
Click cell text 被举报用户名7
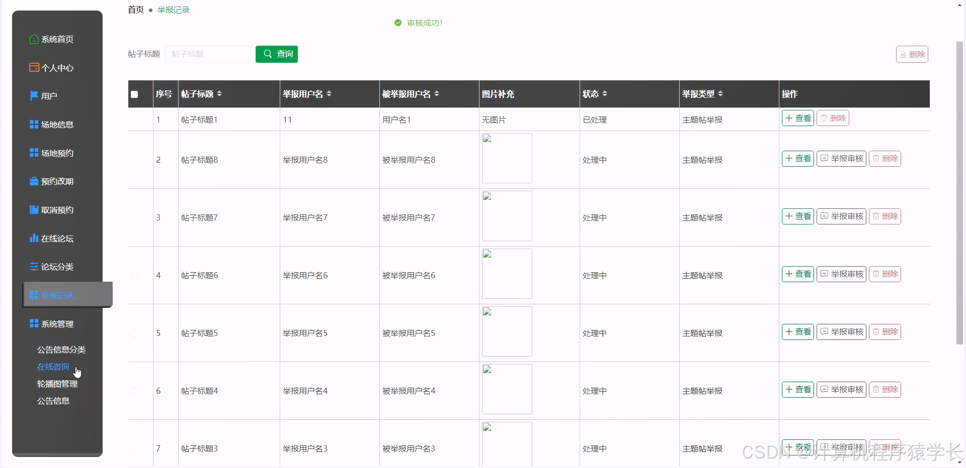tap(409, 217)
